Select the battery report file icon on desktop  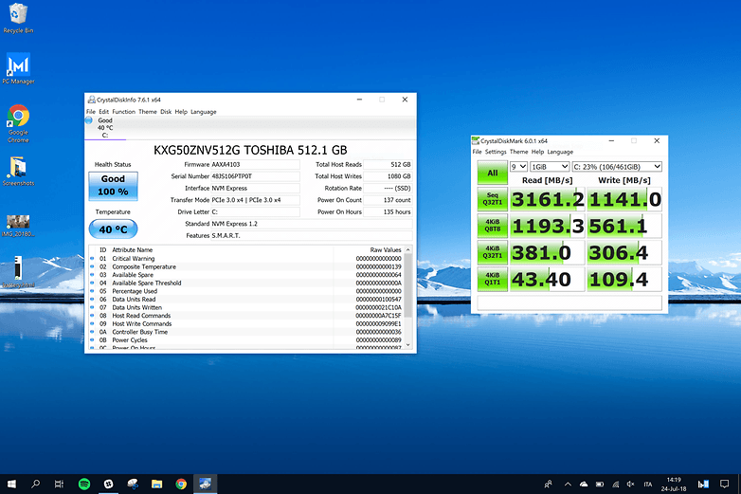point(18,271)
